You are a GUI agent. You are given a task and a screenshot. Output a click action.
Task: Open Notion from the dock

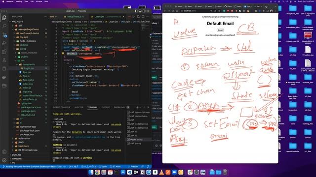[142, 172]
